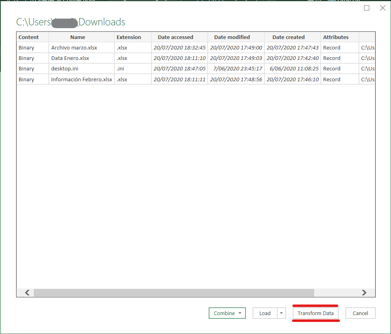391x334 pixels.
Task: Select the Información Febrero.xlsx name cell
Action: (82, 79)
